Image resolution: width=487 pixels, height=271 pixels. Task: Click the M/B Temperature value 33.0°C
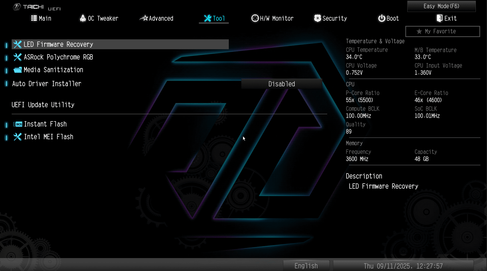pyautogui.click(x=423, y=57)
